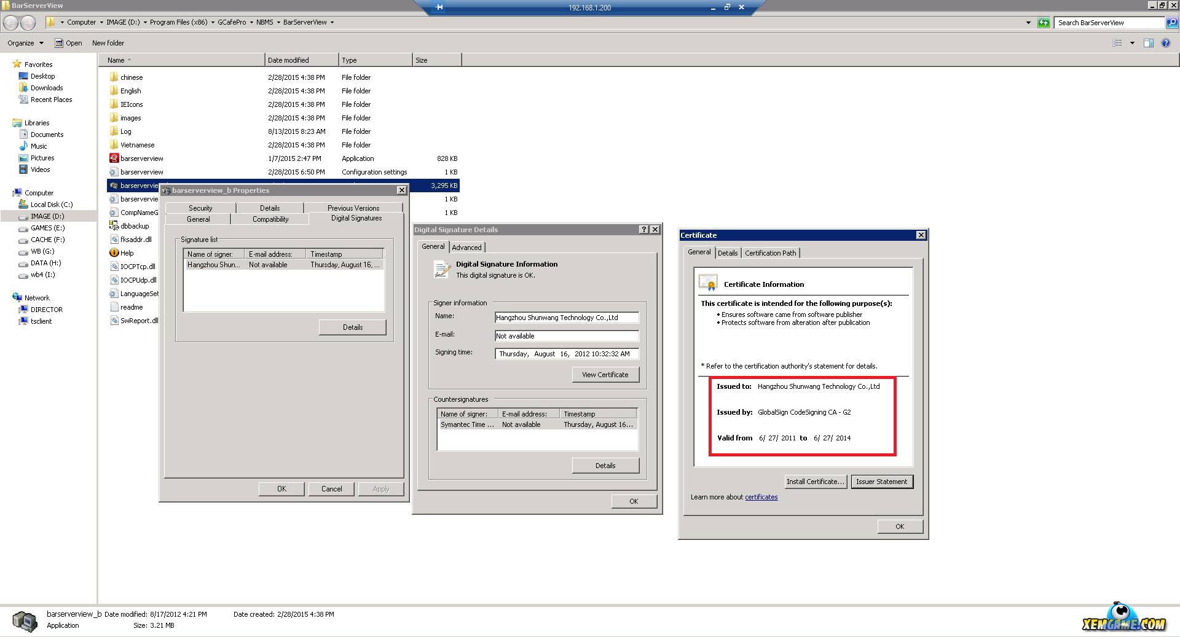Toggle the preview pane icon
The height and width of the screenshot is (637, 1180).
point(1148,43)
